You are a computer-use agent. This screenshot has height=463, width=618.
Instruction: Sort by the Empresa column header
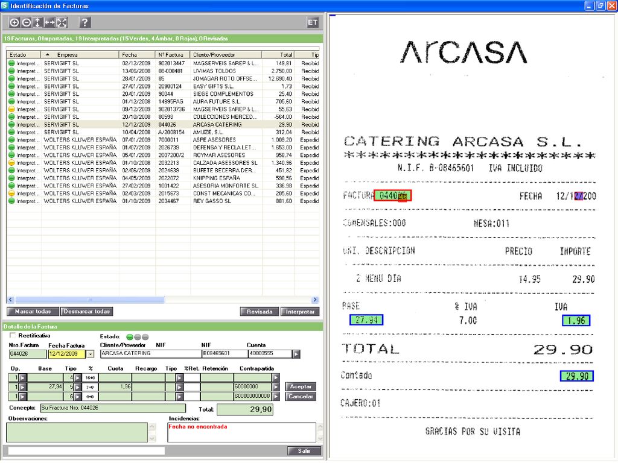80,55
